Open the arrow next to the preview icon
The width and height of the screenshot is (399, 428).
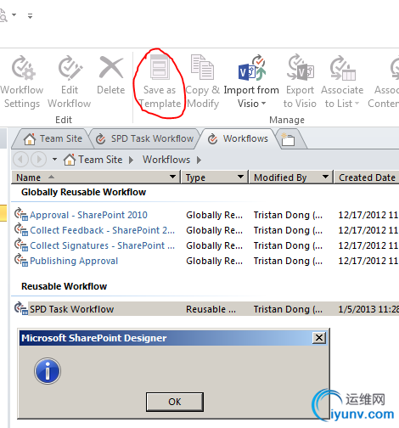[14, 14]
